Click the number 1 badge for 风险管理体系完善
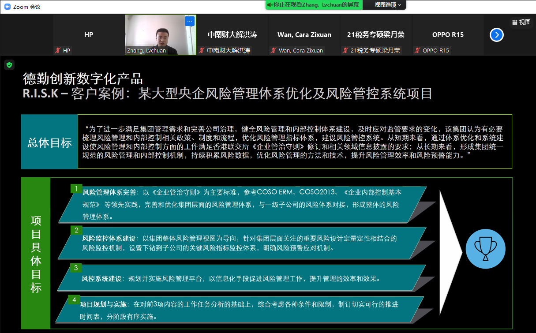Image resolution: width=536 pixels, height=333 pixels. (76, 189)
